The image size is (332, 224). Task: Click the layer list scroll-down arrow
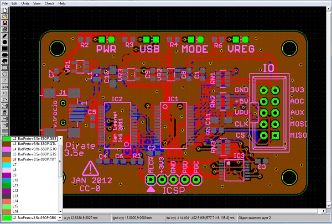pos(60,211)
